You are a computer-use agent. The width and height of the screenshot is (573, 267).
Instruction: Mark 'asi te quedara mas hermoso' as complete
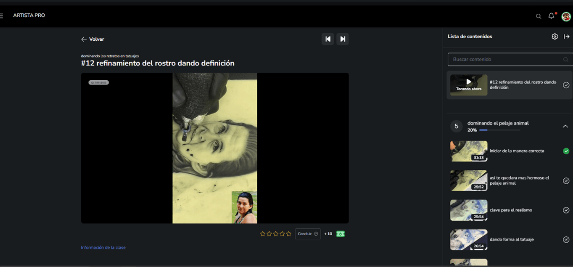coord(566,180)
